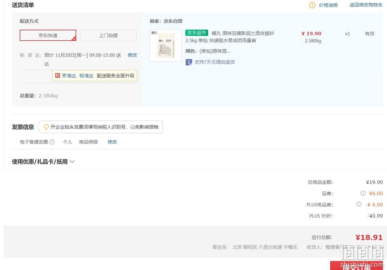Click the info icon beside PLUS免运费 amount
The image size is (387, 270).
[x=359, y=204]
